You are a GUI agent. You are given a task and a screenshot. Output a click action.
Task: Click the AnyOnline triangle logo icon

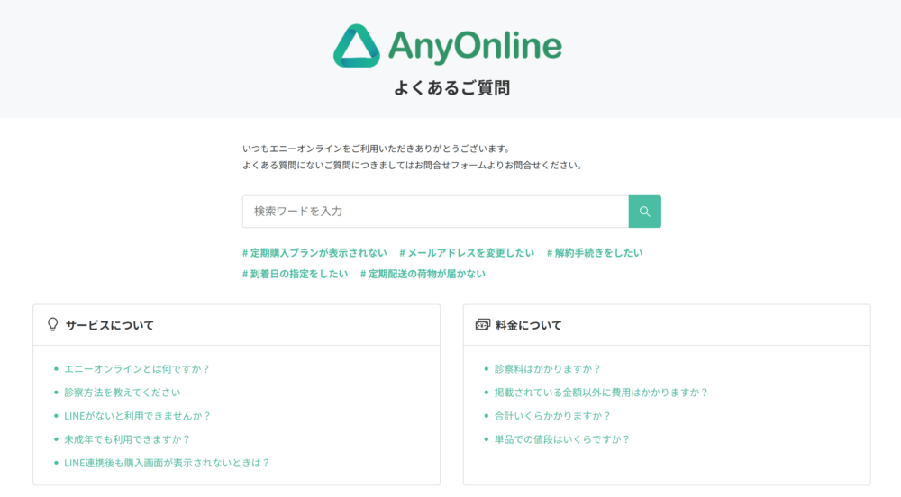point(356,46)
